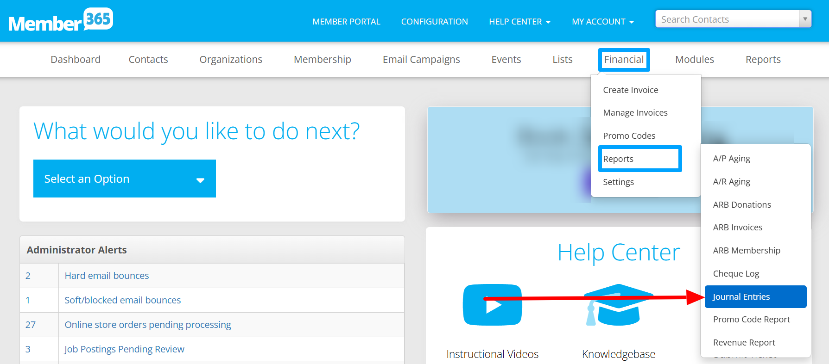829x364 pixels.
Task: Click count 3 beside Job Postings Pending Review
Action: pyautogui.click(x=28, y=349)
